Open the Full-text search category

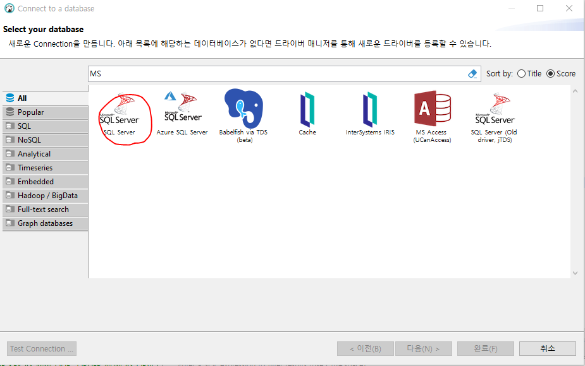coord(45,210)
